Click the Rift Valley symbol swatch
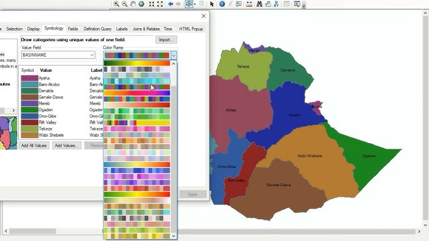 coord(29,122)
